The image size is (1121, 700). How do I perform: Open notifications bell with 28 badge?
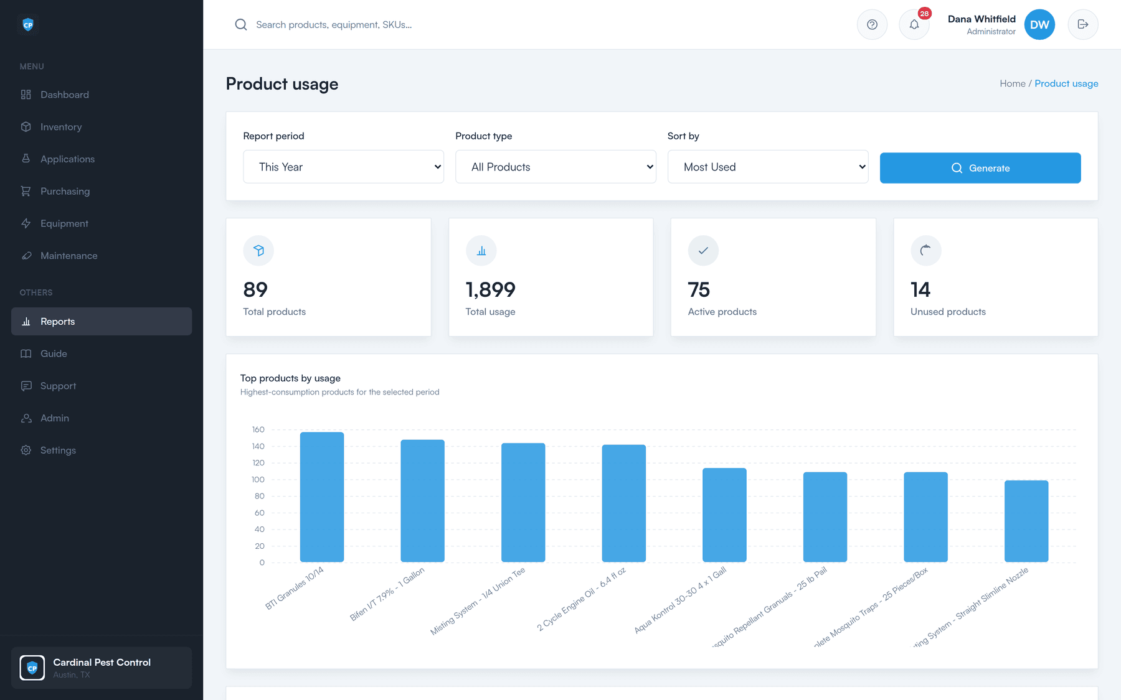click(x=914, y=25)
